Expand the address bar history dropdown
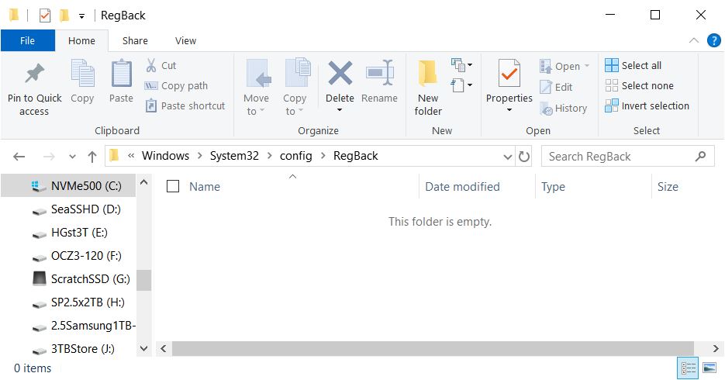The image size is (725, 380). click(507, 157)
